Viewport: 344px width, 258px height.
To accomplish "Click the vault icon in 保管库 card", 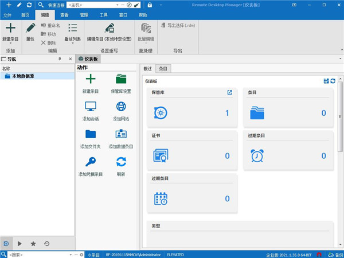I will pyautogui.click(x=161, y=113).
